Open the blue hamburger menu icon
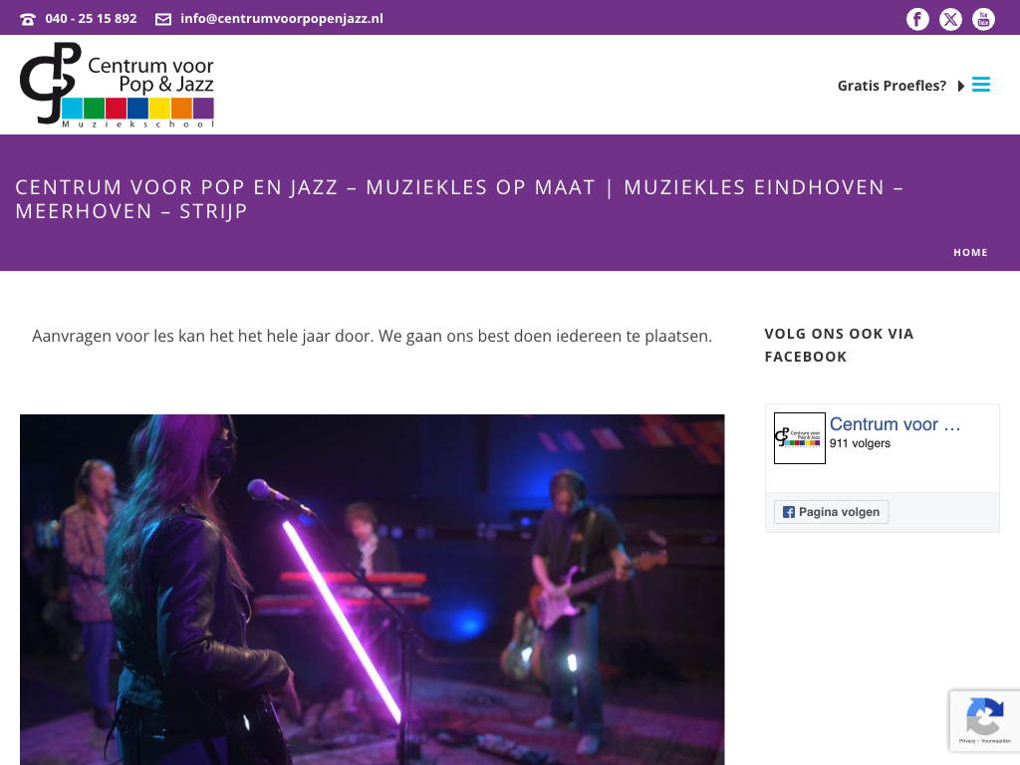This screenshot has height=765, width=1020. tap(981, 85)
